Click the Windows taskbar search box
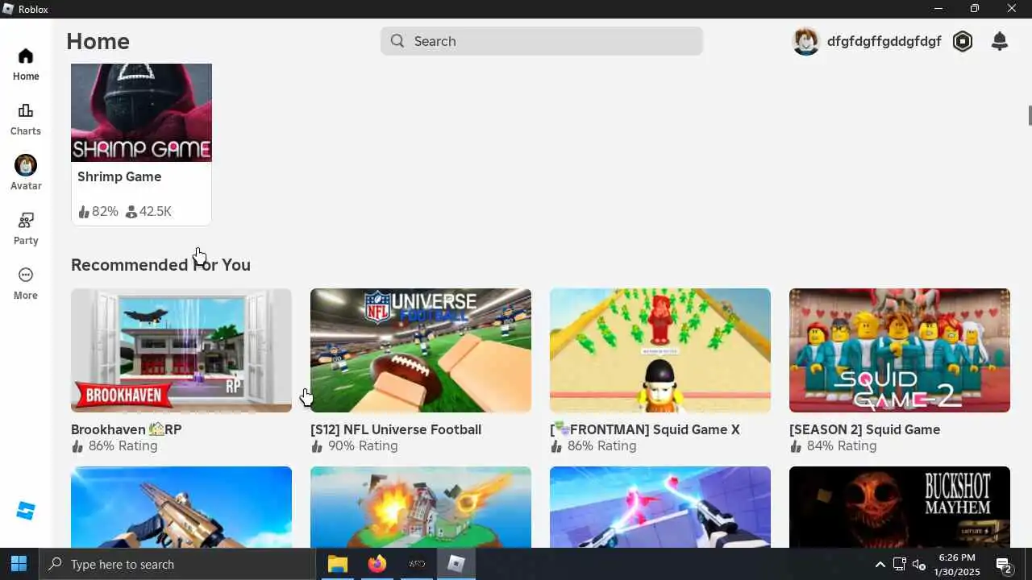The height and width of the screenshot is (580, 1032). click(177, 564)
